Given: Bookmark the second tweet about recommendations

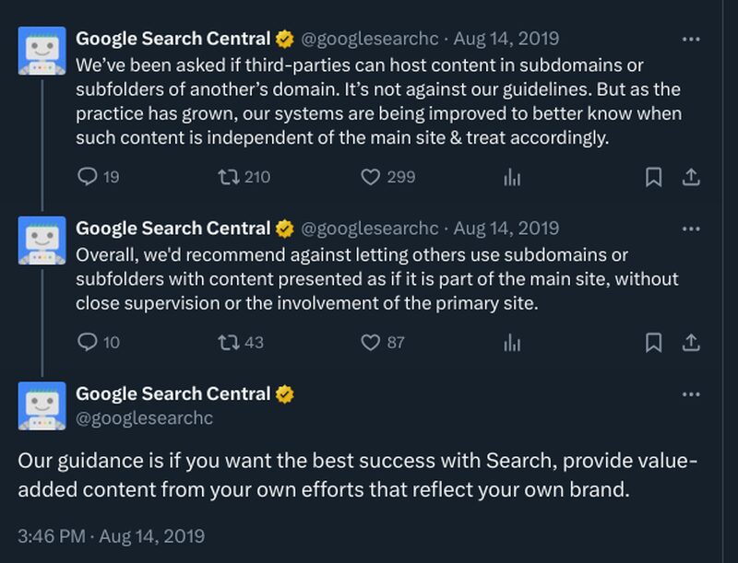Looking at the screenshot, I should click(x=653, y=343).
